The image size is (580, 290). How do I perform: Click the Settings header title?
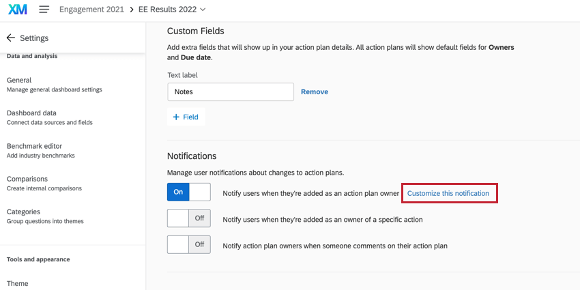[34, 38]
